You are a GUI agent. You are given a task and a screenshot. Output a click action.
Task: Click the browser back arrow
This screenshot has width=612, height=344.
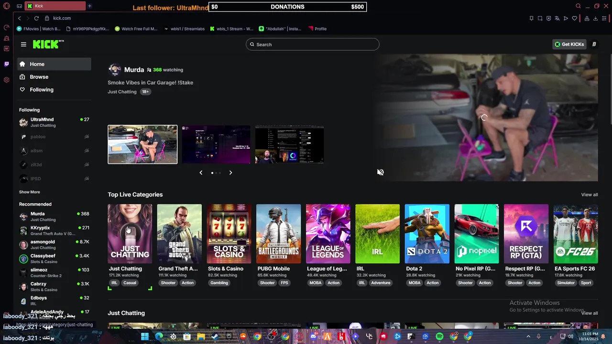20,18
